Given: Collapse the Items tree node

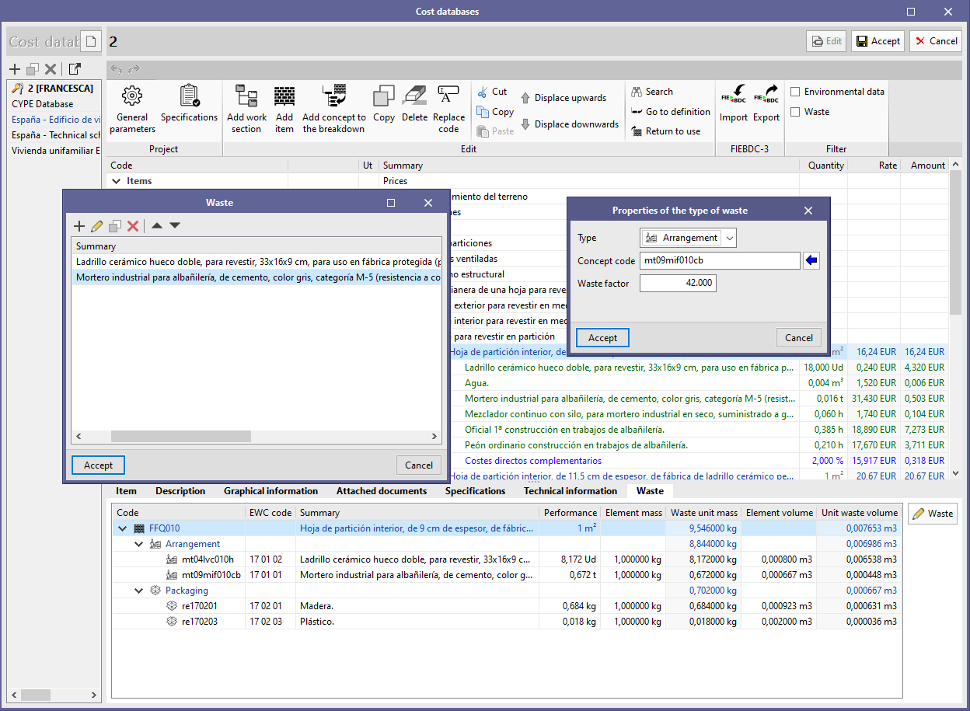Looking at the screenshot, I should (117, 181).
